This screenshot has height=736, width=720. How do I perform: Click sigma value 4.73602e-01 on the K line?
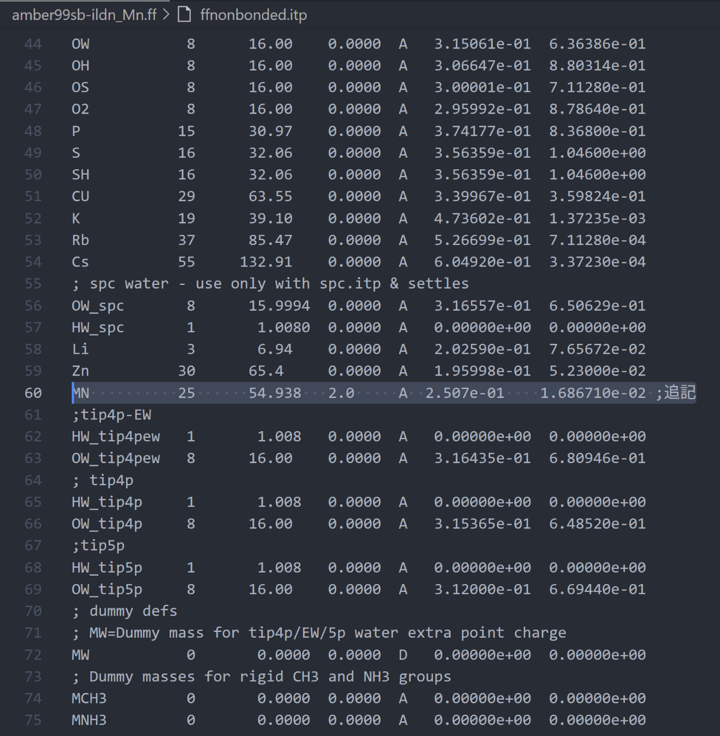coord(482,219)
